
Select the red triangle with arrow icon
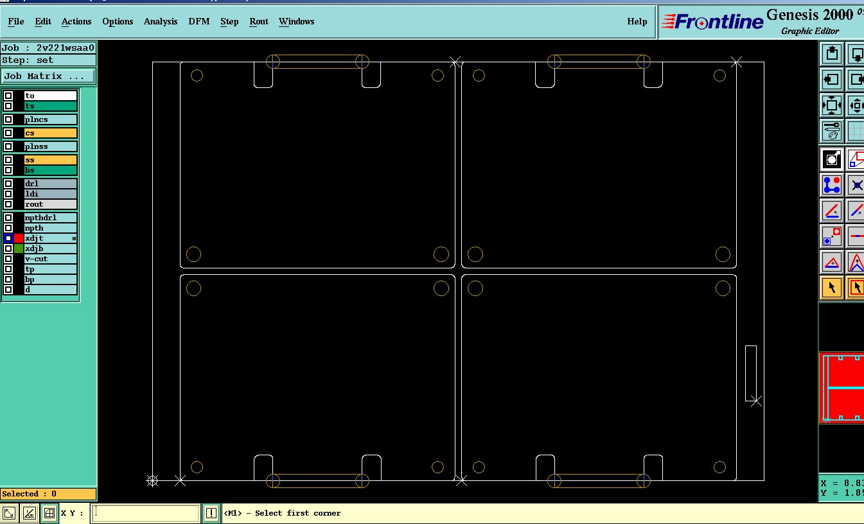pos(832,262)
